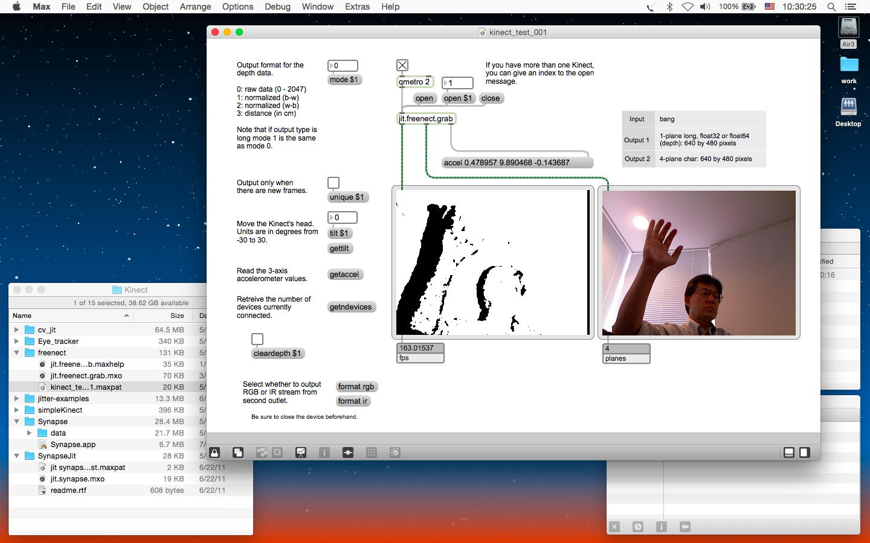
Task: Enable the cleardepth $1 toggle
Action: pos(257,339)
